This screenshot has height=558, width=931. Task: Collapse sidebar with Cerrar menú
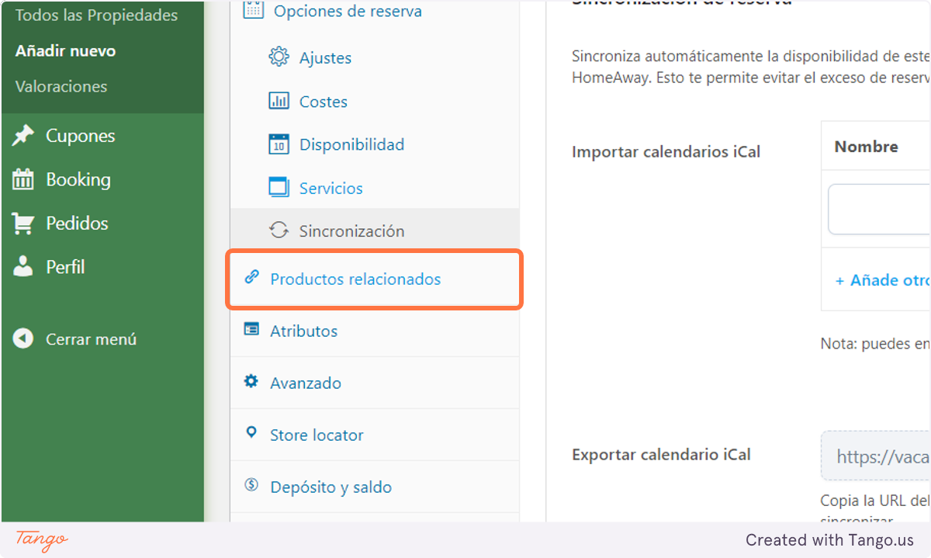point(91,339)
